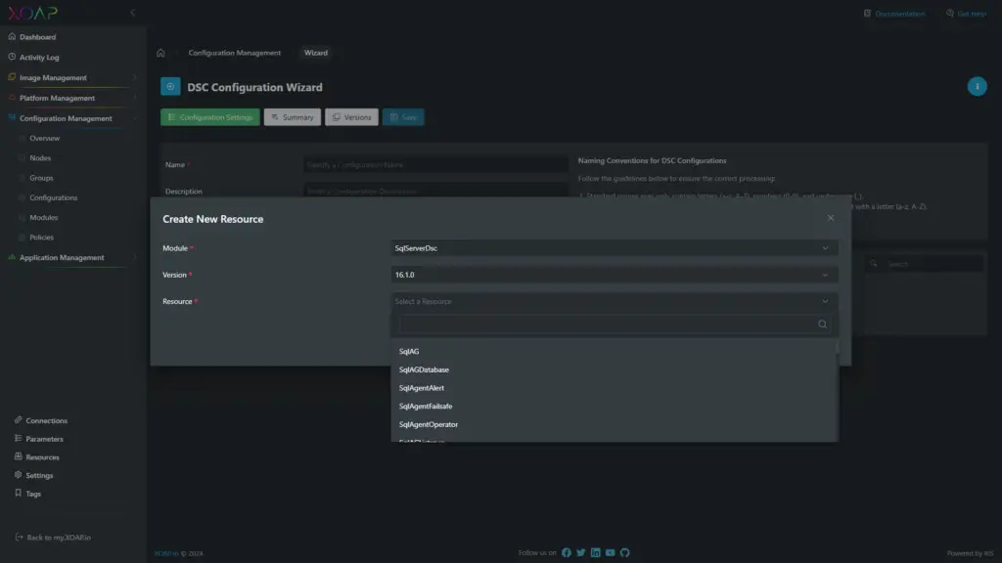Open the Module dropdown showing SqlServerDsc
Image resolution: width=1002 pixels, height=563 pixels.
[x=614, y=248]
